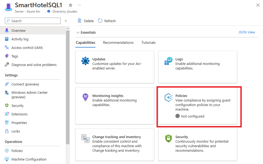Open Overview in the sidebar menu

pos(33,30)
